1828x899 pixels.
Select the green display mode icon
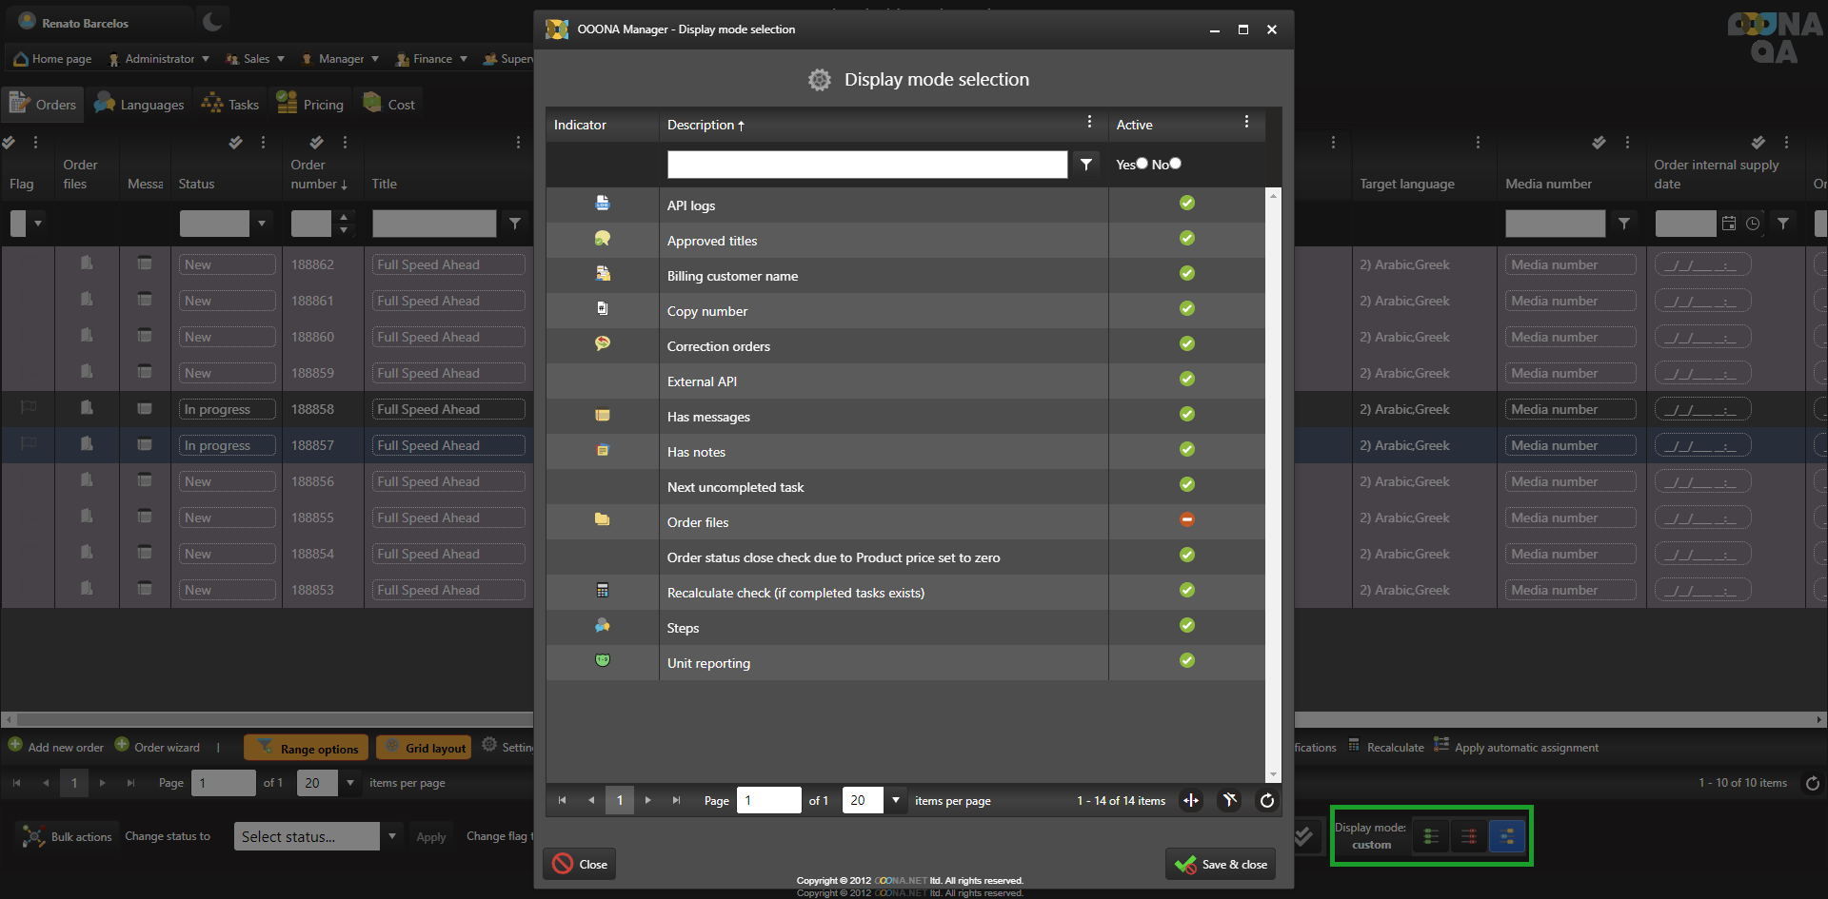point(1430,837)
